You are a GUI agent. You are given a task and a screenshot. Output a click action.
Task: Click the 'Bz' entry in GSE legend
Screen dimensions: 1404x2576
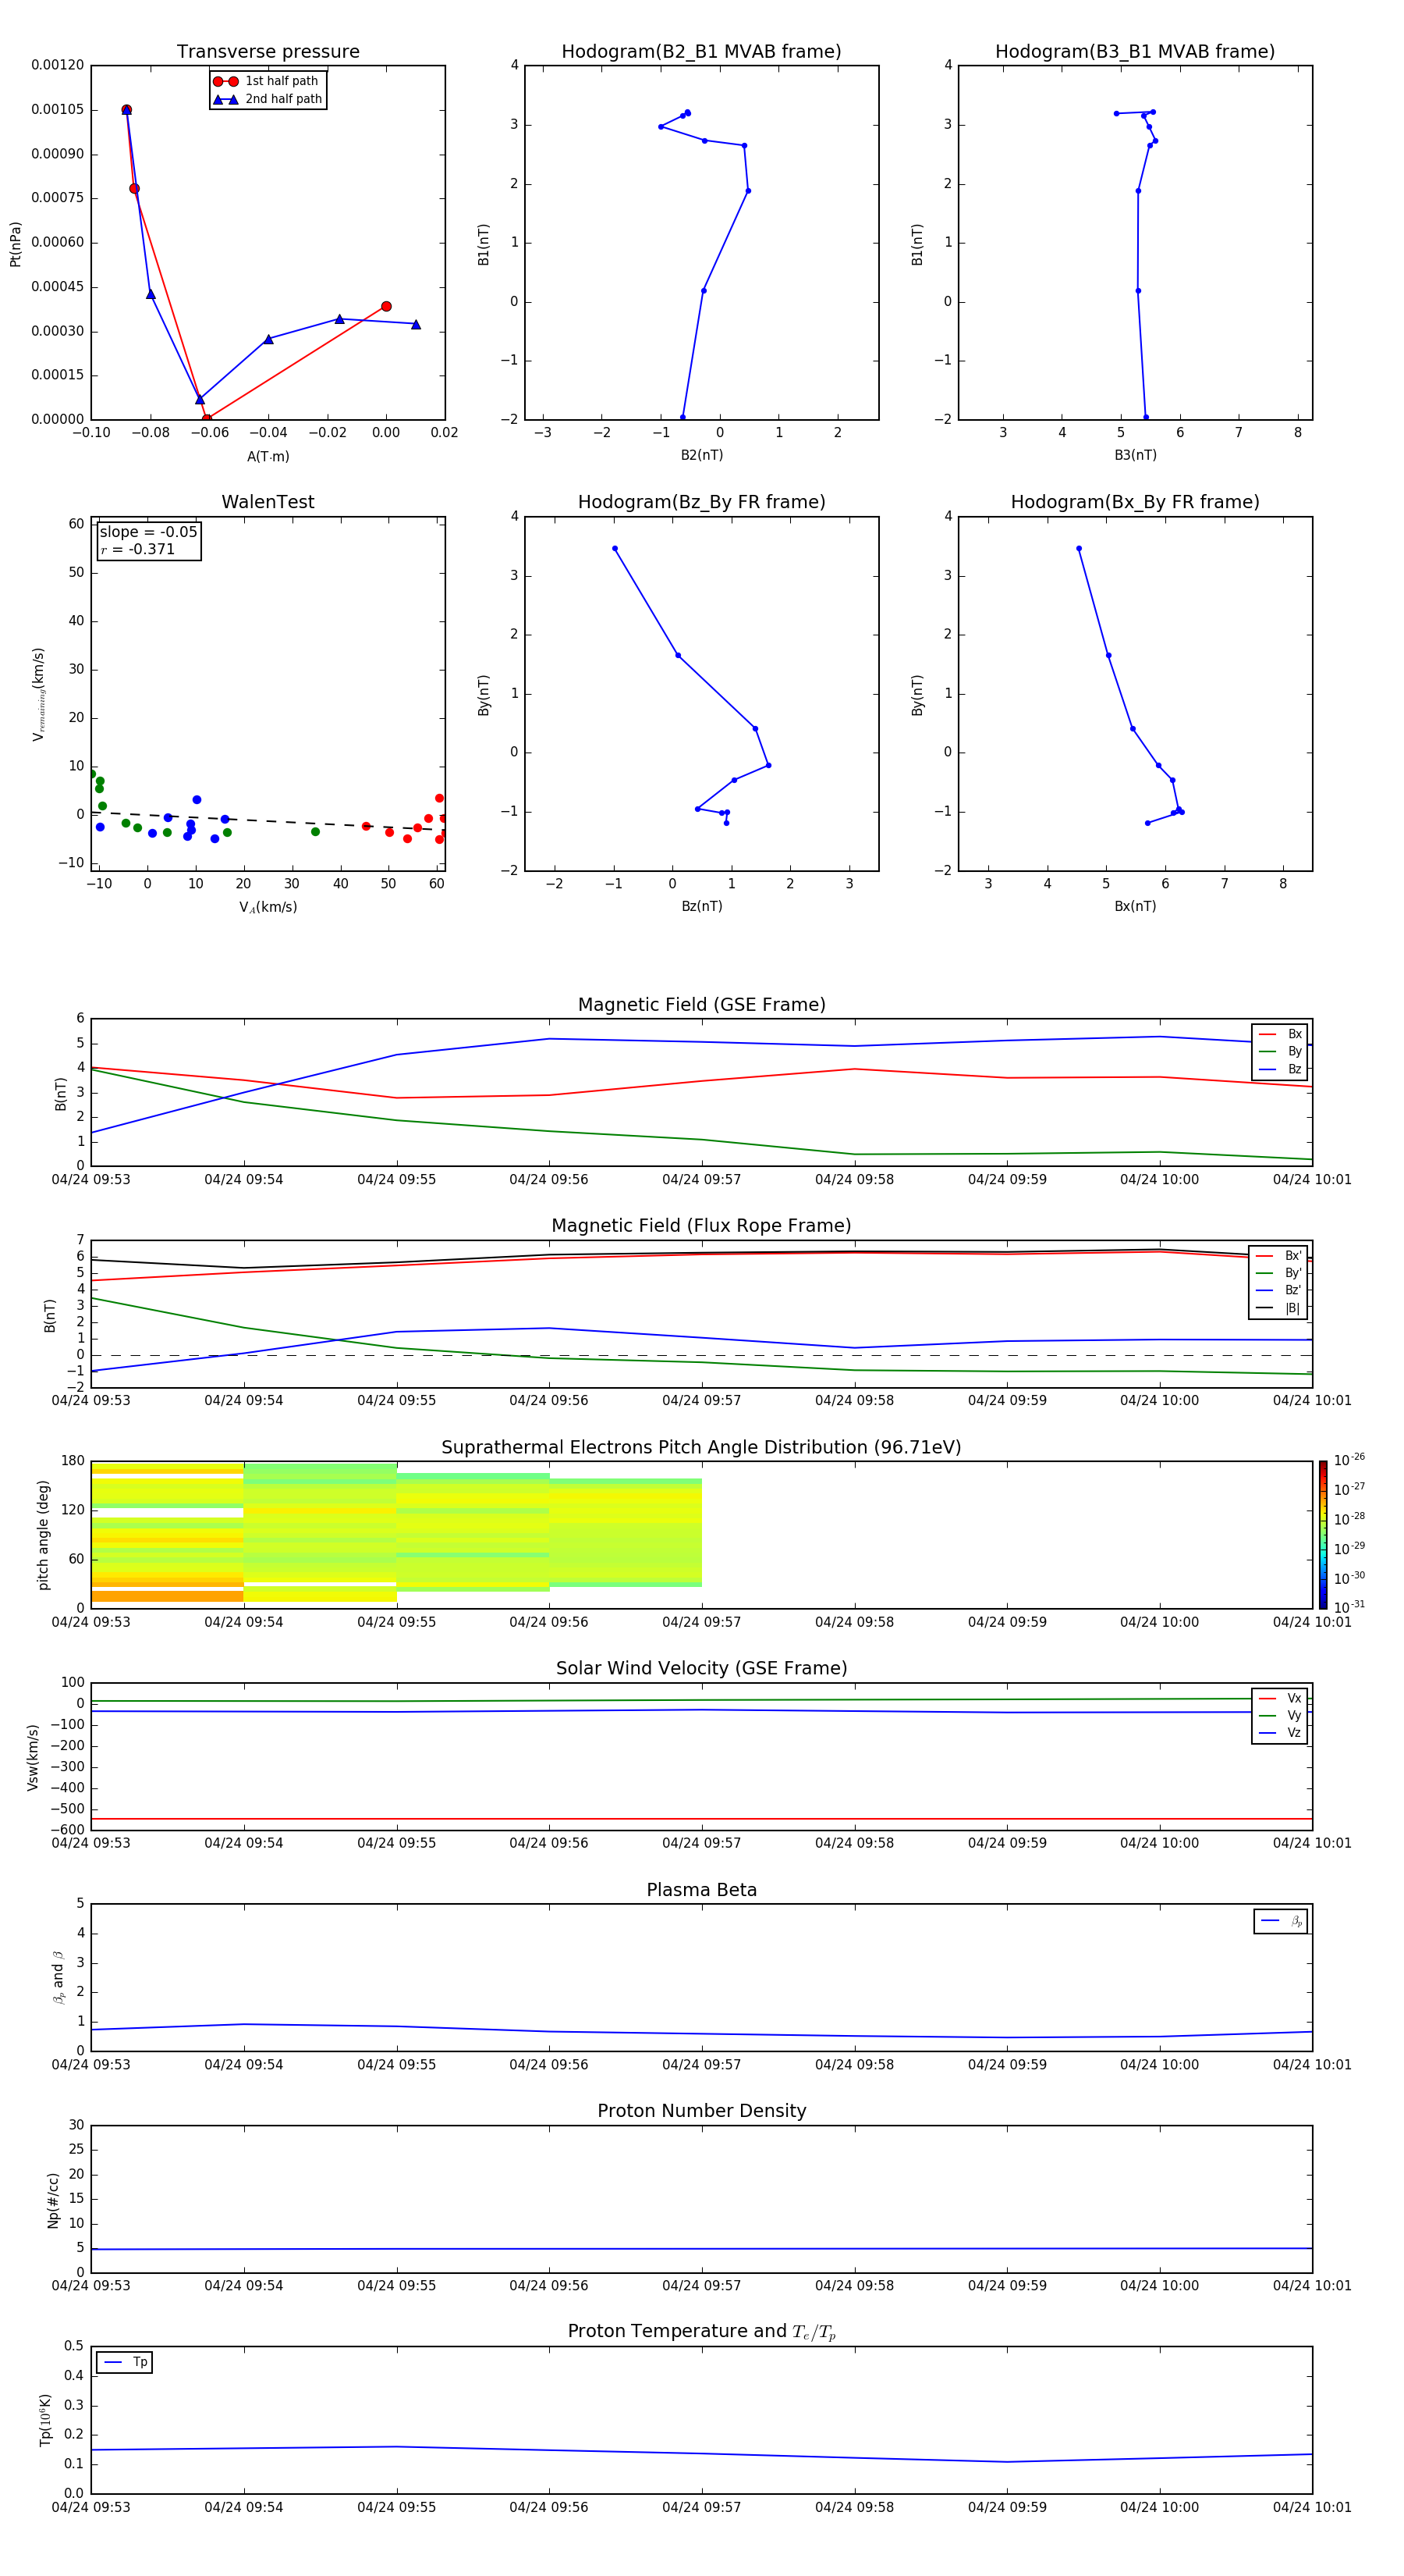(x=1280, y=1069)
